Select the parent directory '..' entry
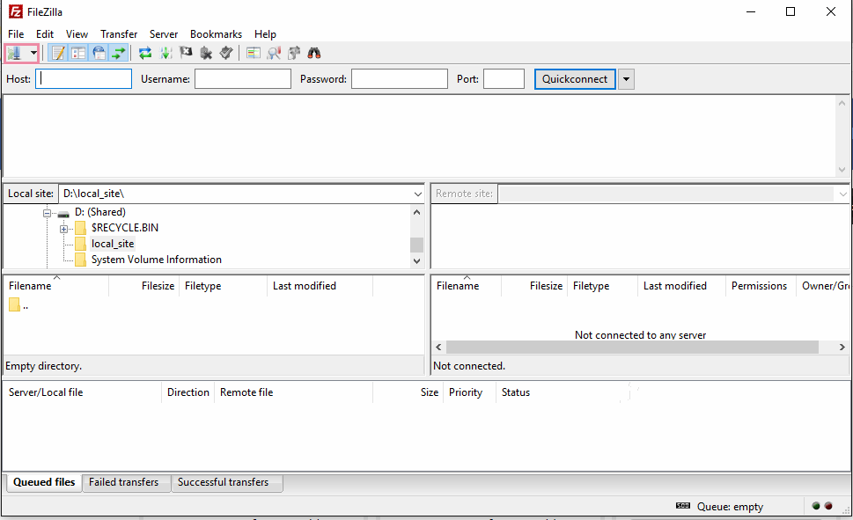This screenshot has width=853, height=520. click(x=18, y=305)
